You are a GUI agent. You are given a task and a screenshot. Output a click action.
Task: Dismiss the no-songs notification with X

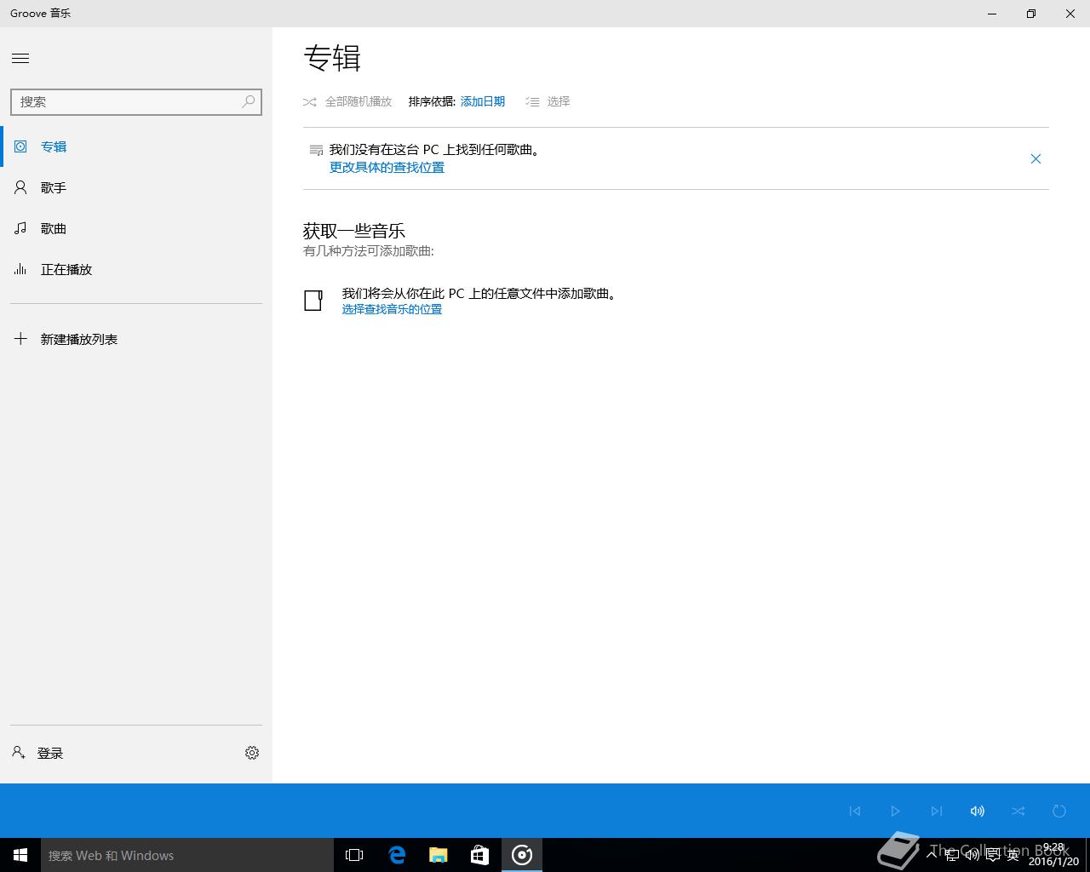[1035, 158]
